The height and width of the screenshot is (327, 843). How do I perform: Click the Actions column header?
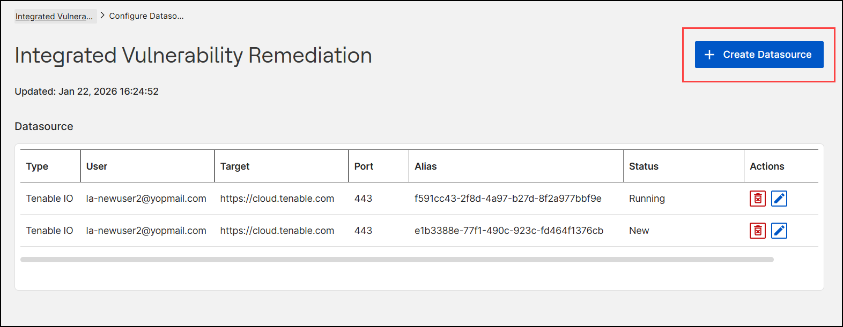(767, 166)
